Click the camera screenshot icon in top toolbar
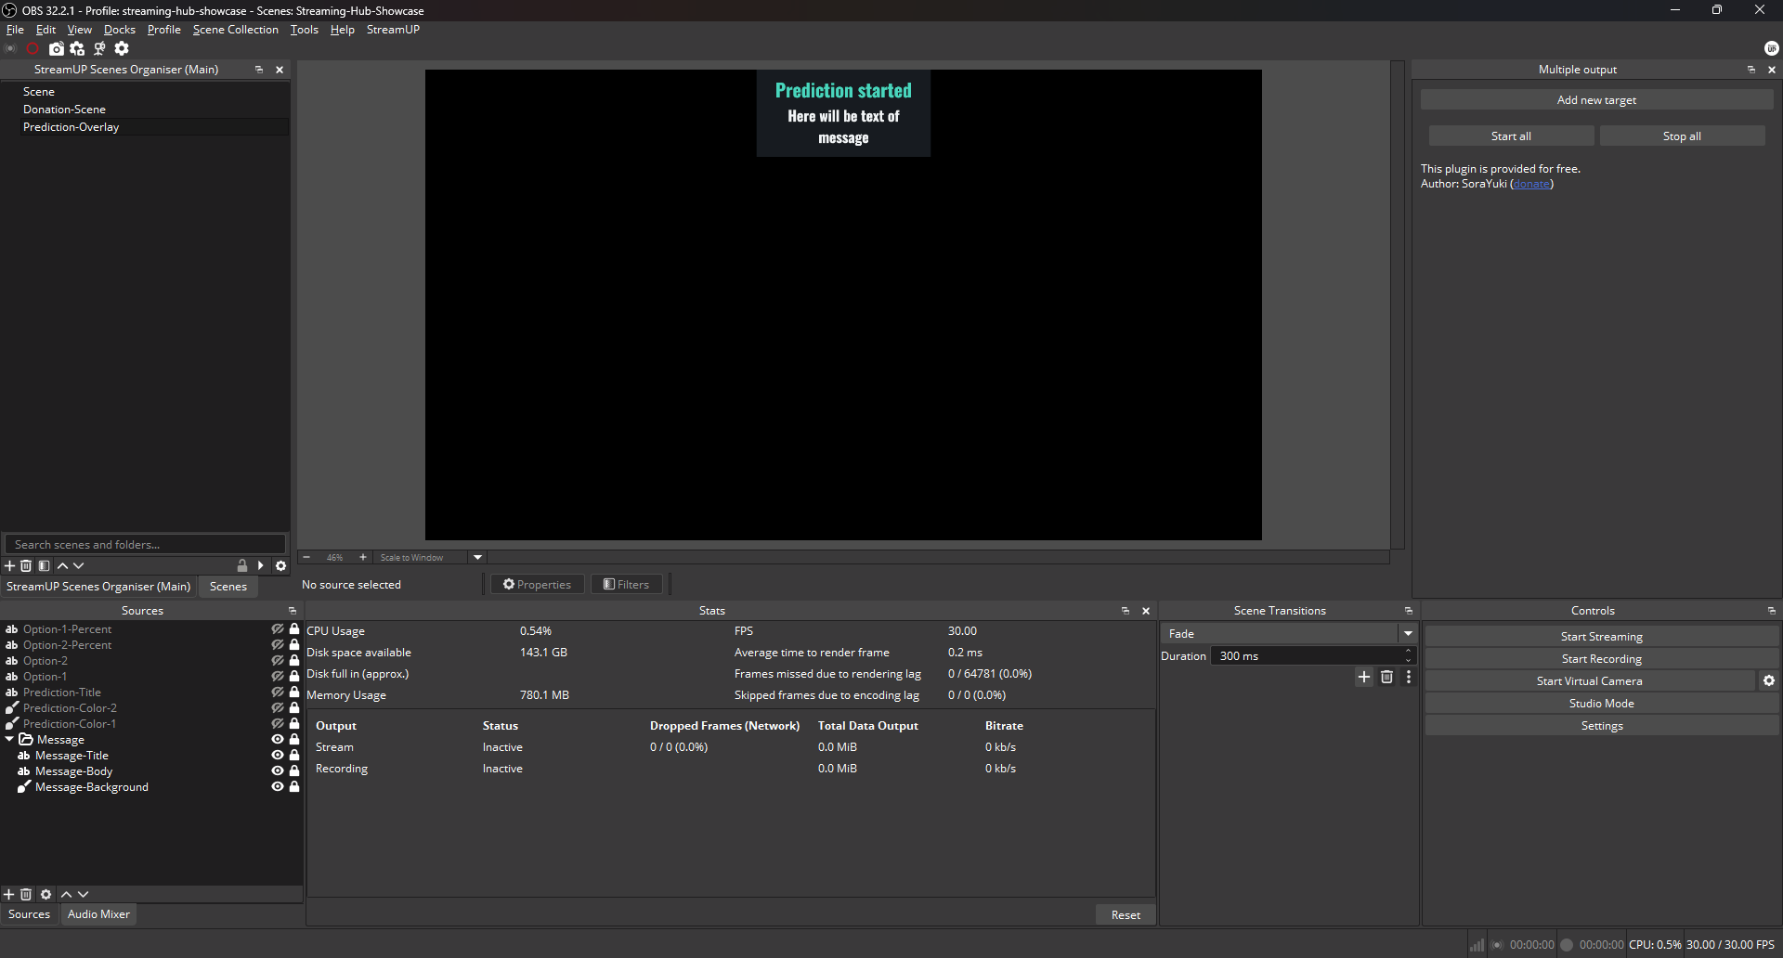 pos(57,48)
